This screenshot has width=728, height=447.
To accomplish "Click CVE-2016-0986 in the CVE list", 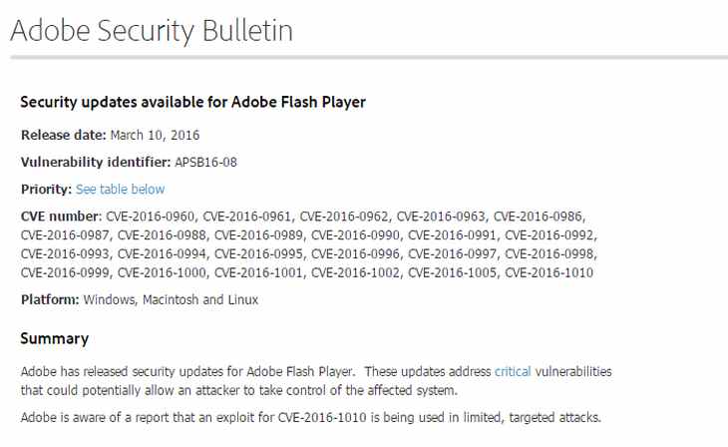I will pyautogui.click(x=539, y=216).
